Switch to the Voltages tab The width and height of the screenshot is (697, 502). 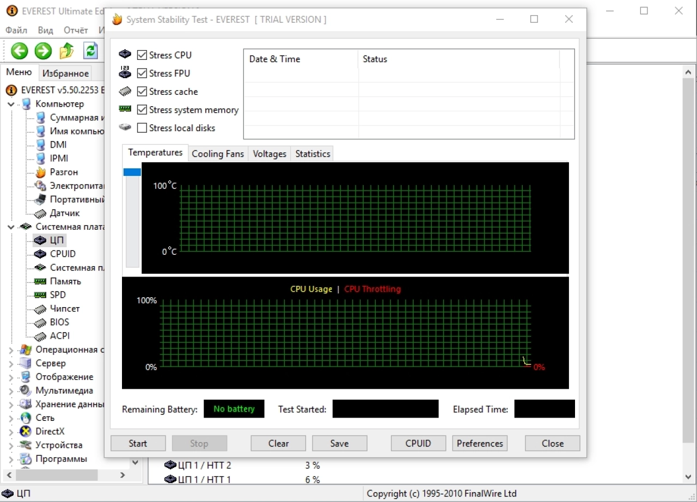pyautogui.click(x=270, y=154)
